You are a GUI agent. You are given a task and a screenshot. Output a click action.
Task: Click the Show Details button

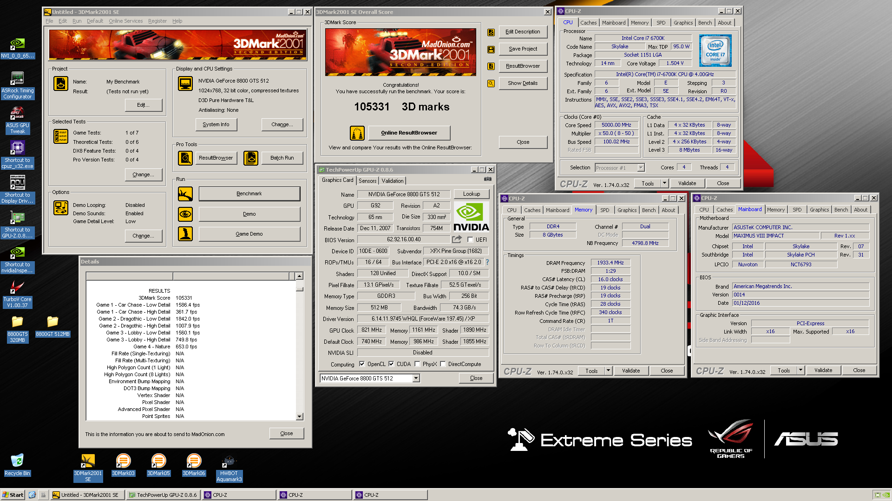click(523, 83)
